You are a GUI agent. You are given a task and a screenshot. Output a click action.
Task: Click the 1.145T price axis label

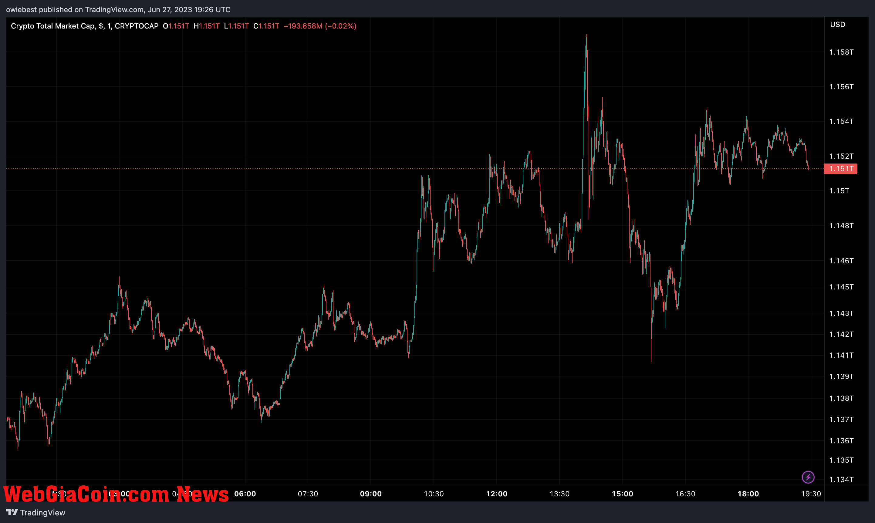coord(842,287)
